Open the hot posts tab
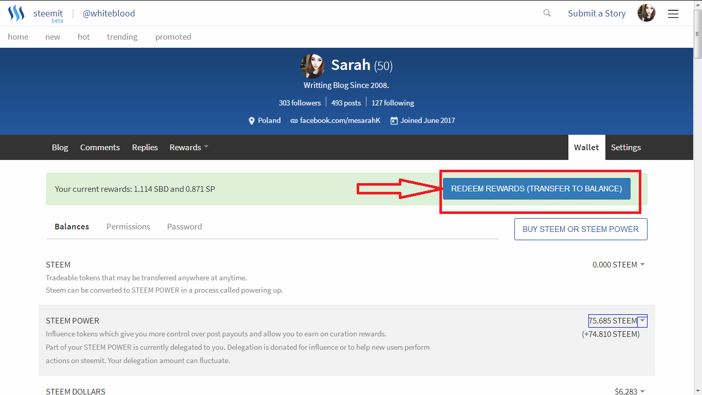702x395 pixels. pyautogui.click(x=83, y=37)
